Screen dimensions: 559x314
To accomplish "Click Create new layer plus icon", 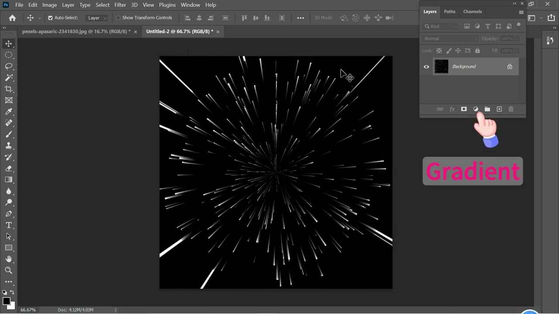I will point(499,109).
